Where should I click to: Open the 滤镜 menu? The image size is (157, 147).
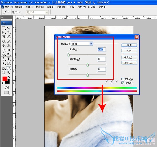tap(61, 7)
